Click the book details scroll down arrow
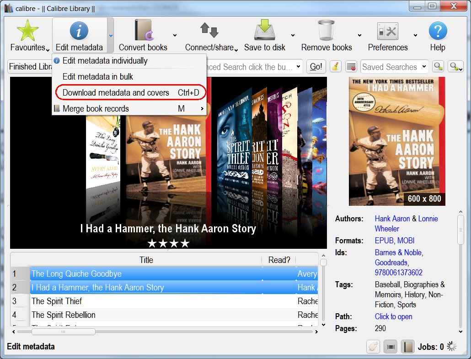The image size is (471, 359). [460, 332]
